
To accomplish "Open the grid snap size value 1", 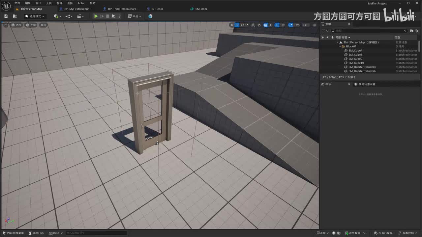I will pyautogui.click(x=270, y=25).
